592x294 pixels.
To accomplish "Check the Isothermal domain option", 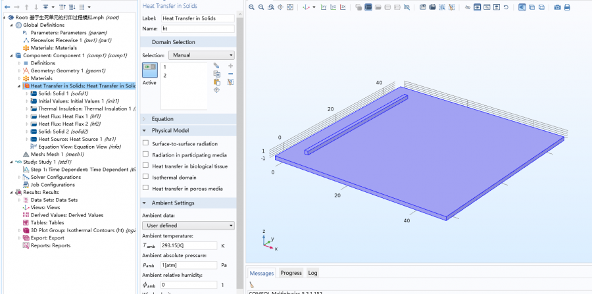I will click(x=146, y=177).
